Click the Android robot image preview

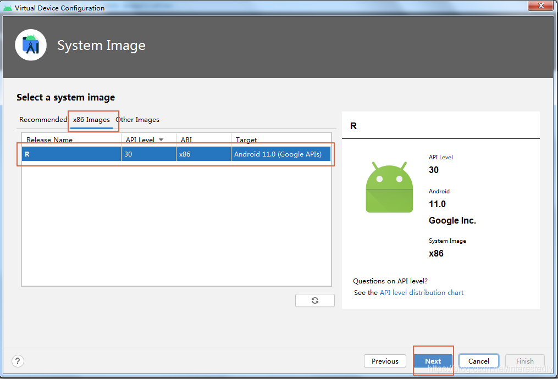click(x=389, y=188)
